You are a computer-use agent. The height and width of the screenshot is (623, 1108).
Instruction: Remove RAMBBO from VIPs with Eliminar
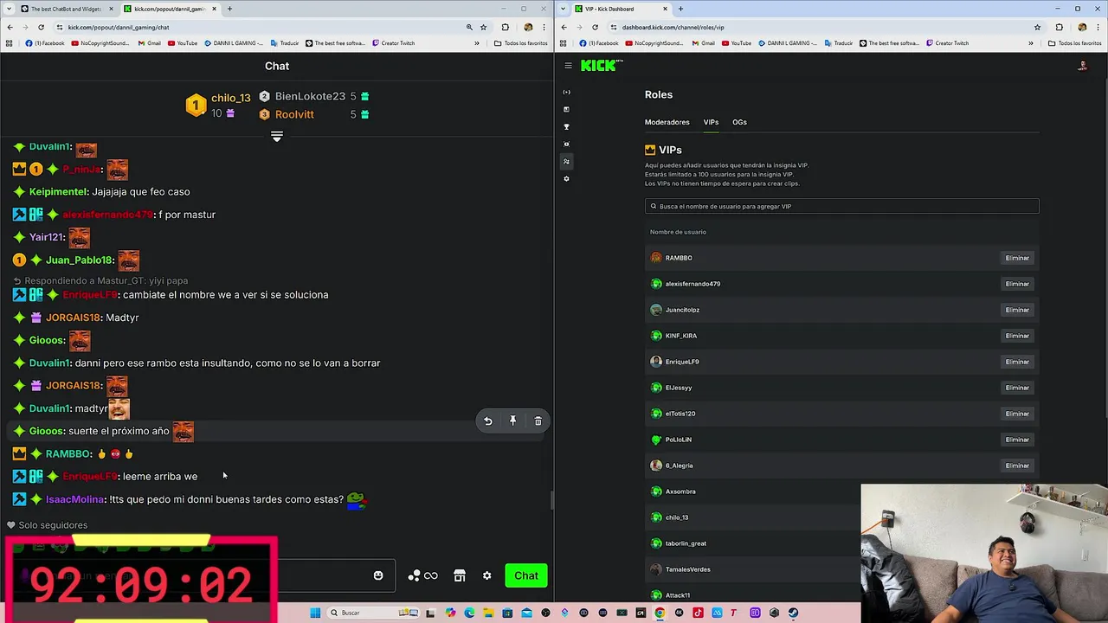[x=1017, y=258]
